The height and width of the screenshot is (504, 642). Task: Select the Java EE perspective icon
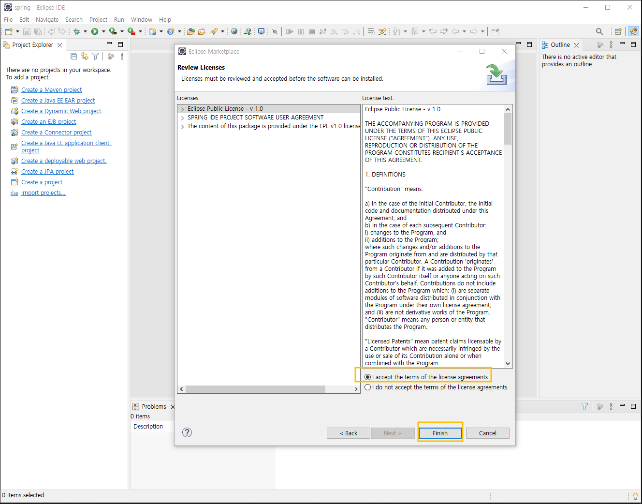pos(633,31)
